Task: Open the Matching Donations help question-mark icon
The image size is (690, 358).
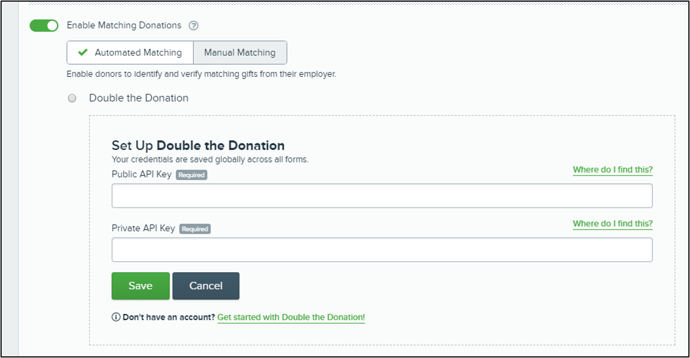Action: coord(193,25)
